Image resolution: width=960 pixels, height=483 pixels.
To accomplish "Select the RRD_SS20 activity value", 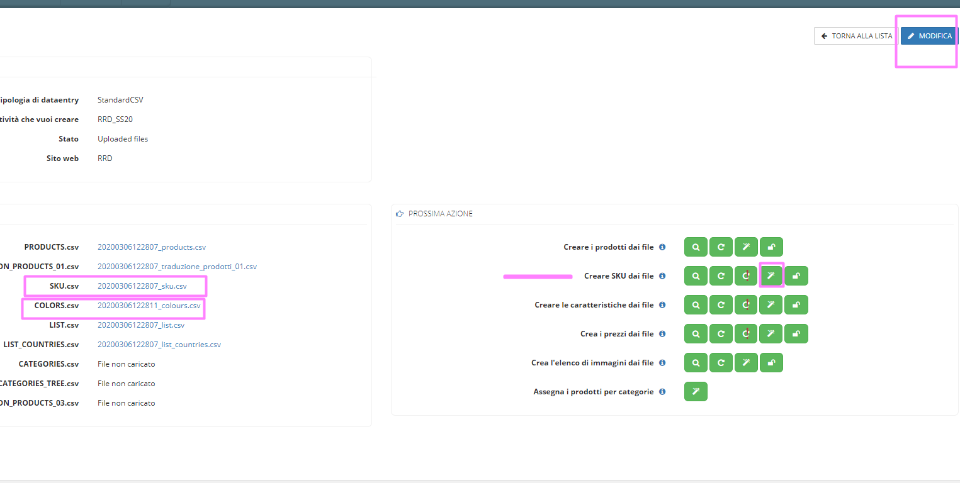I will (x=115, y=119).
